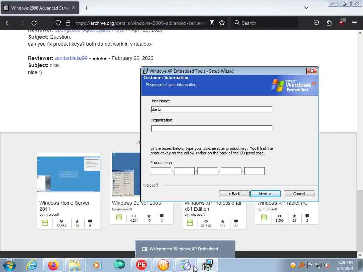Open the green globe app in taskbar
Screen dimensions: 363x272
tap(119, 265)
